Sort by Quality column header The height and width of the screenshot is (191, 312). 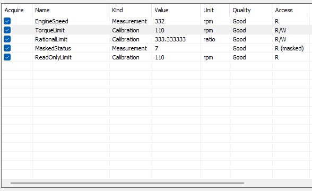click(251, 10)
